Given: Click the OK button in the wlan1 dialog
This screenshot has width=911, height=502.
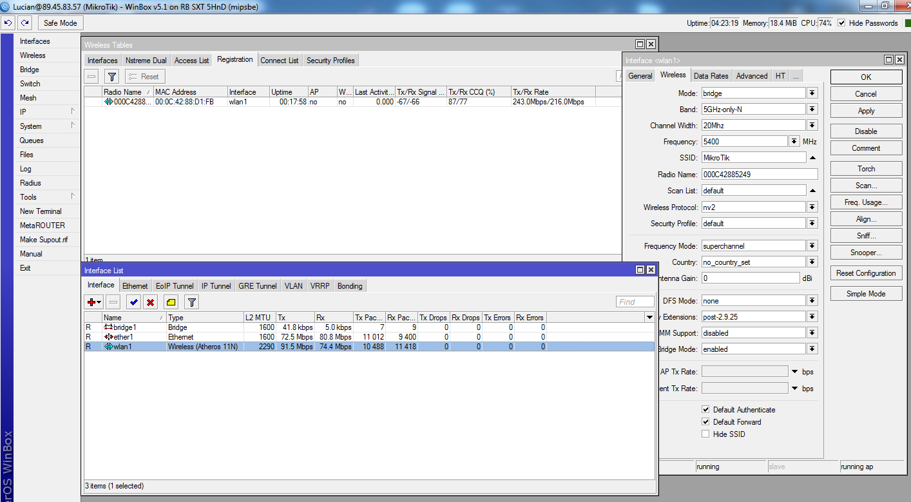Looking at the screenshot, I should coord(866,77).
